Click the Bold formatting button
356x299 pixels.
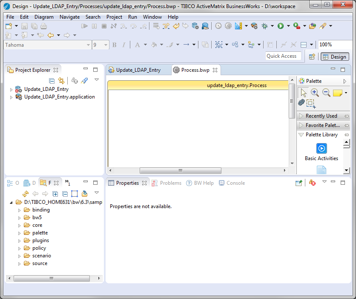click(115, 45)
